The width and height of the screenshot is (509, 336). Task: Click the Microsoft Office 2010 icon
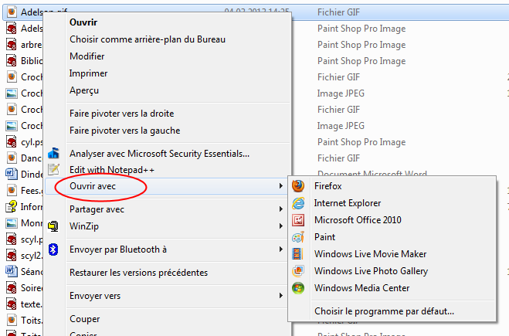[298, 220]
